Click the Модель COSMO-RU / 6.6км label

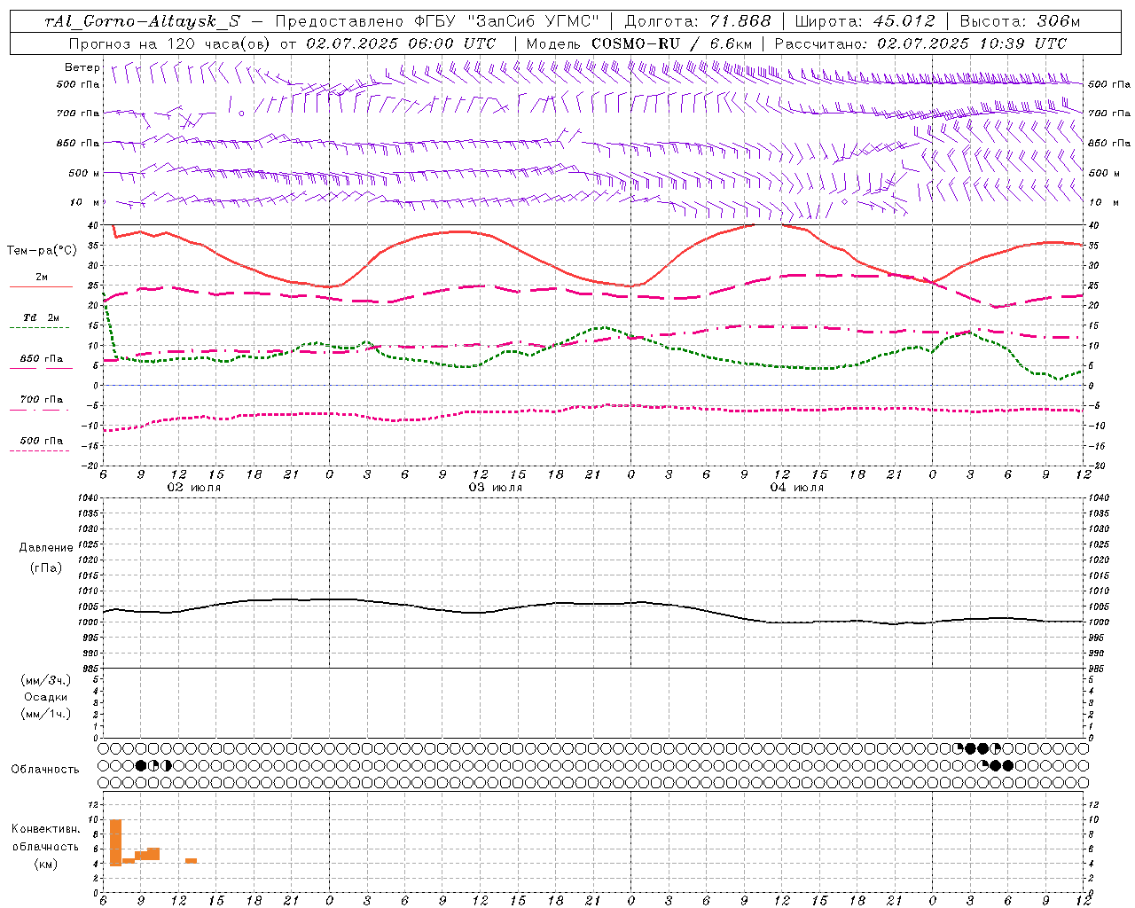click(639, 43)
